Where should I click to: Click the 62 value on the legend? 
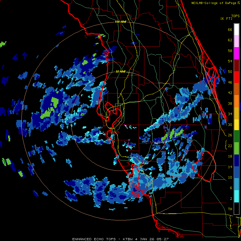click(230, 40)
